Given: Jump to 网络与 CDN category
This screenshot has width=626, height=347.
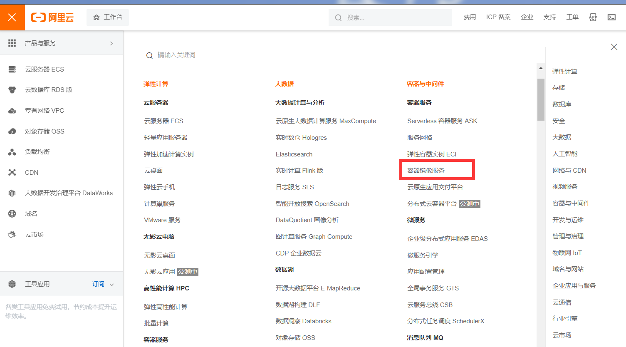Looking at the screenshot, I should coord(569,171).
